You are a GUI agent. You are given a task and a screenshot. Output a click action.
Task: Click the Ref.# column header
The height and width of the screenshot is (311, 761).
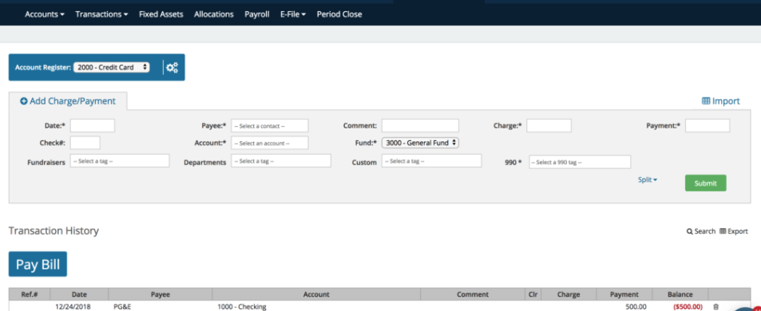pyautogui.click(x=30, y=294)
